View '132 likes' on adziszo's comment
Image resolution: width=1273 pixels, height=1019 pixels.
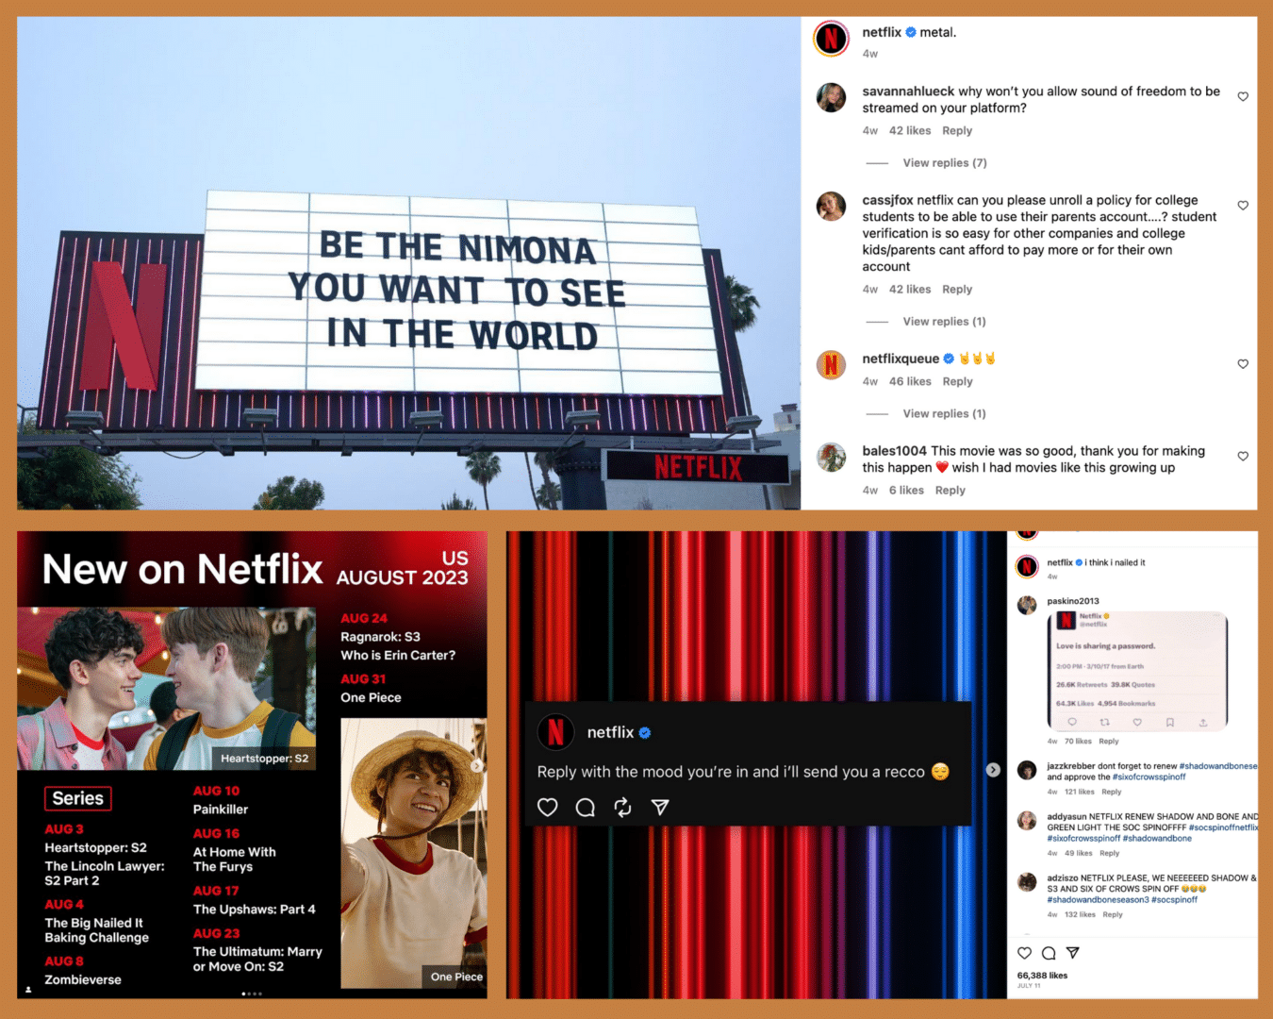coord(1081,914)
